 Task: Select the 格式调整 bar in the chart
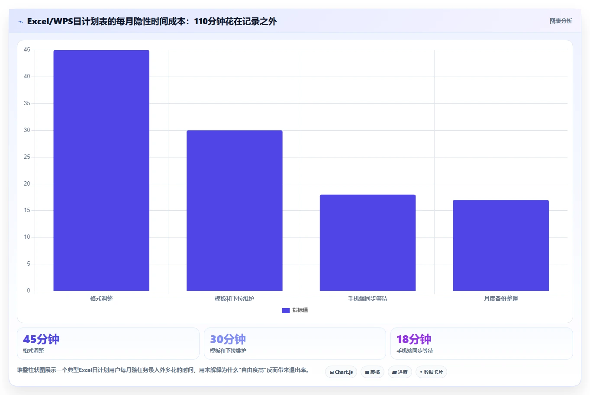pyautogui.click(x=101, y=170)
